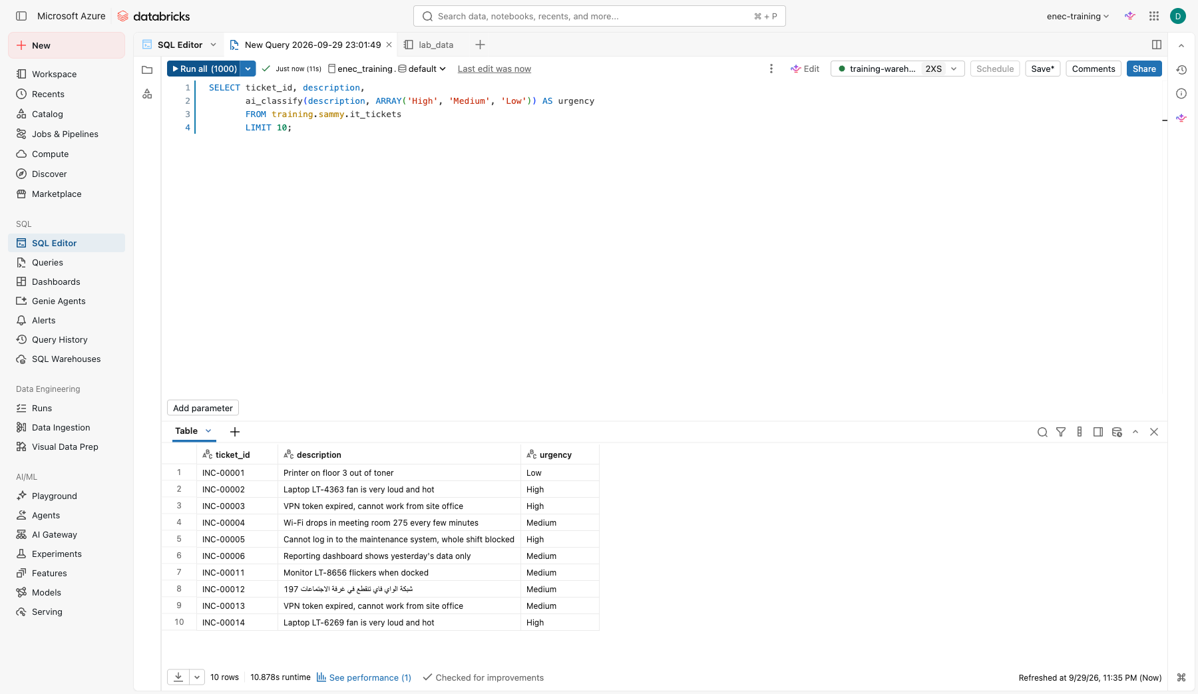Viewport: 1198px width, 694px height.
Task: Close the results panel
Action: [1154, 432]
